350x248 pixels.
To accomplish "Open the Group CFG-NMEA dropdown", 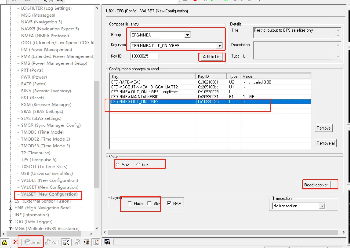I will click(187, 35).
